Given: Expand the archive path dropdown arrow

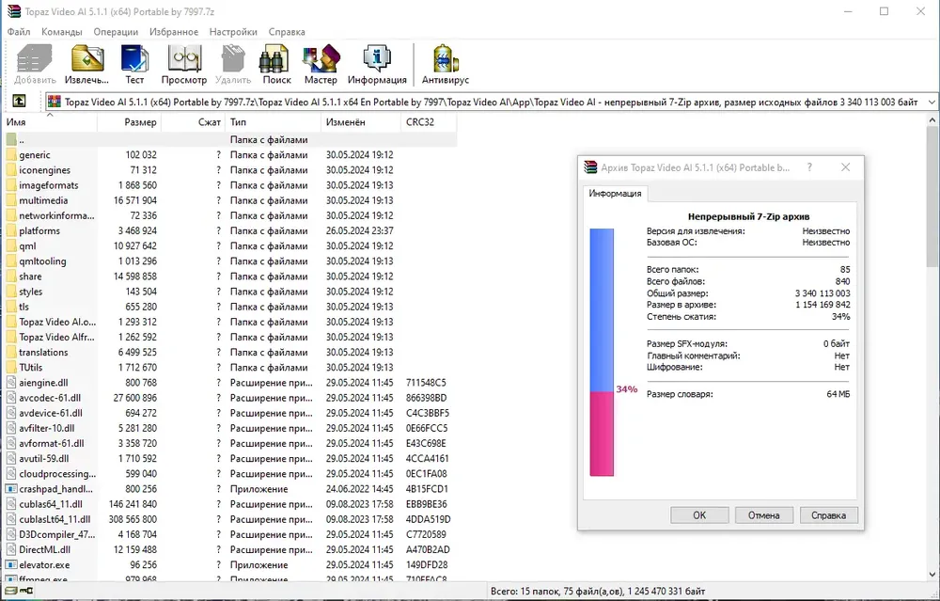Looking at the screenshot, I should coord(931,102).
